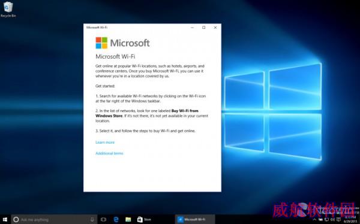Open the volume control tray icon
The image size is (360, 224).
pos(332,220)
